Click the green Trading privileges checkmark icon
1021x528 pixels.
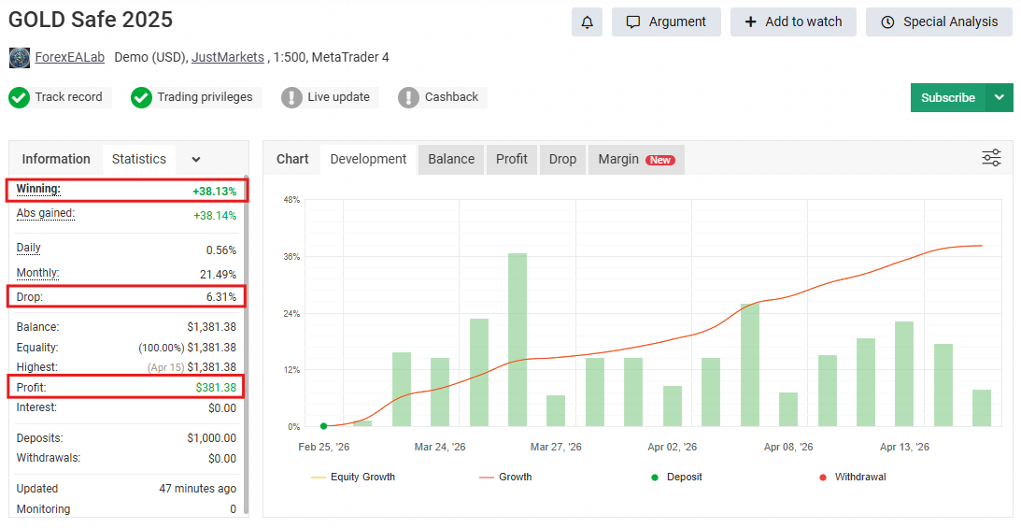(x=141, y=97)
